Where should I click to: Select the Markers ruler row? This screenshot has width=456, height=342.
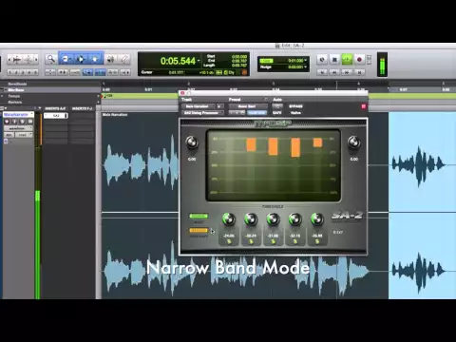click(15, 102)
